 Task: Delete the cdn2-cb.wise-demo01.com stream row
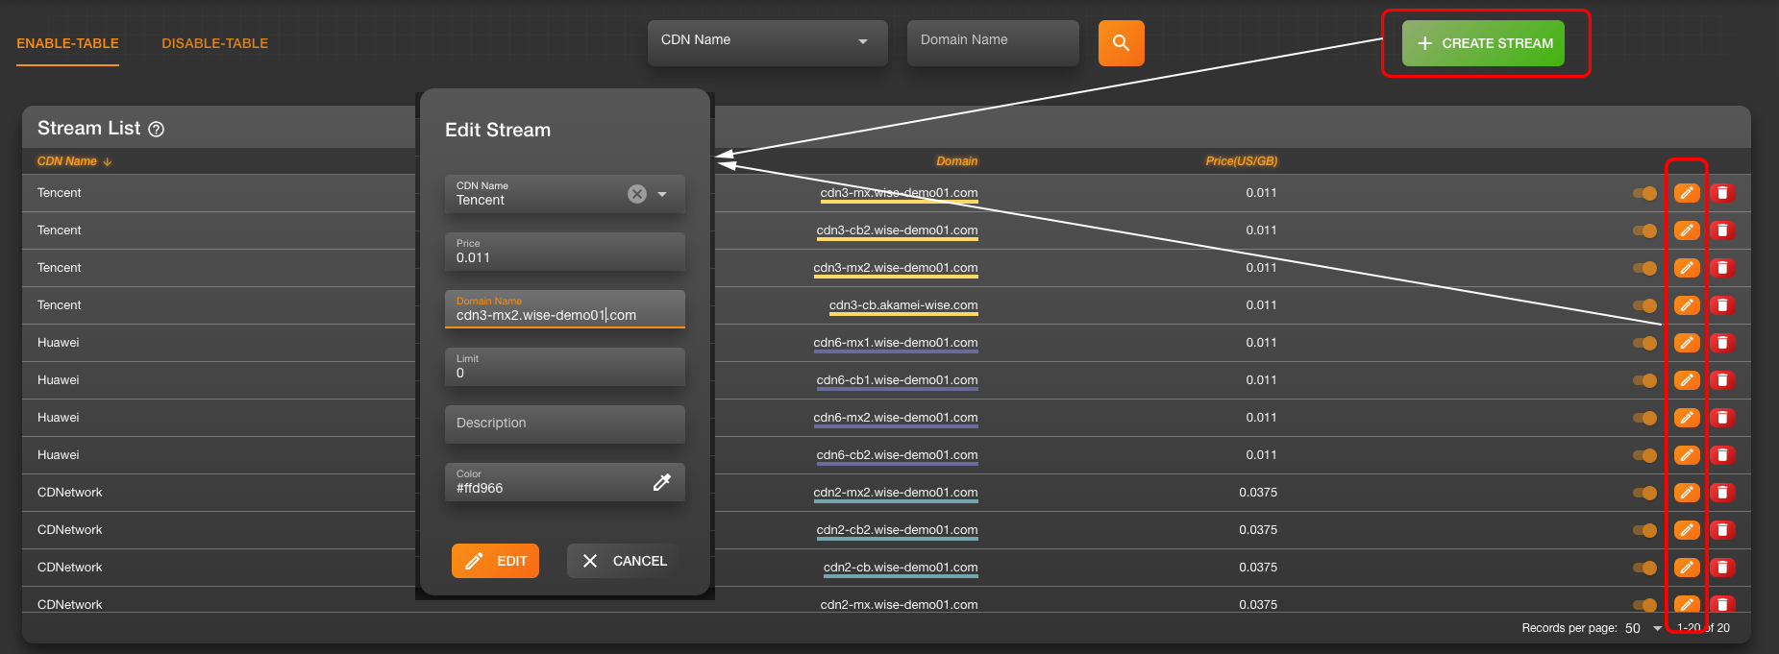coord(1722,568)
